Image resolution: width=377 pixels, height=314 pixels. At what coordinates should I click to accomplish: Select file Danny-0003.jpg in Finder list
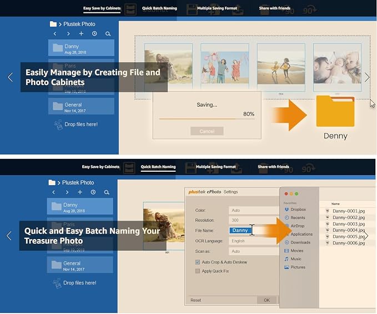[349, 224]
